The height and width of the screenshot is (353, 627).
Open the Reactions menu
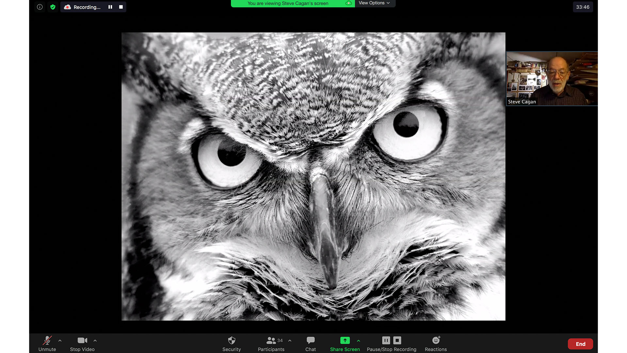pyautogui.click(x=436, y=344)
